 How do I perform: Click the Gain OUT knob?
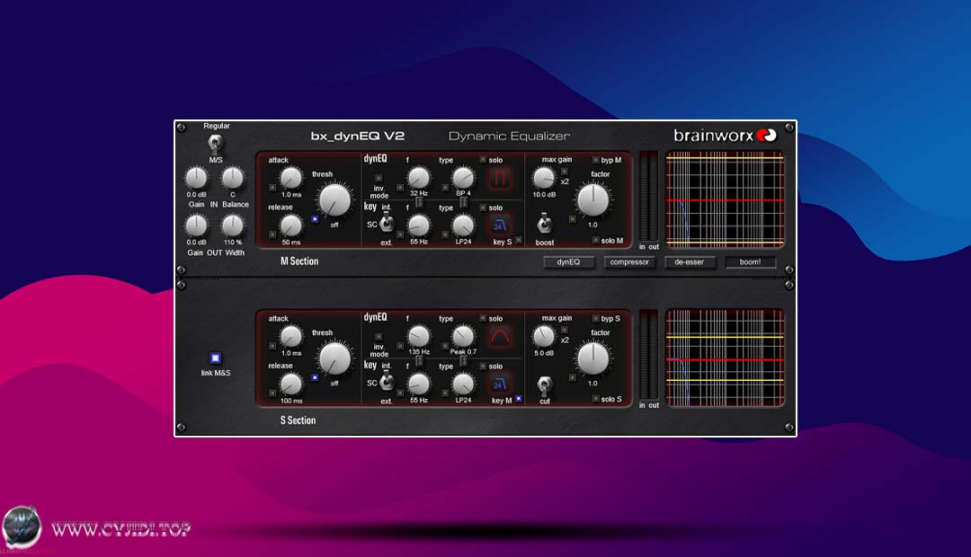pyautogui.click(x=196, y=225)
